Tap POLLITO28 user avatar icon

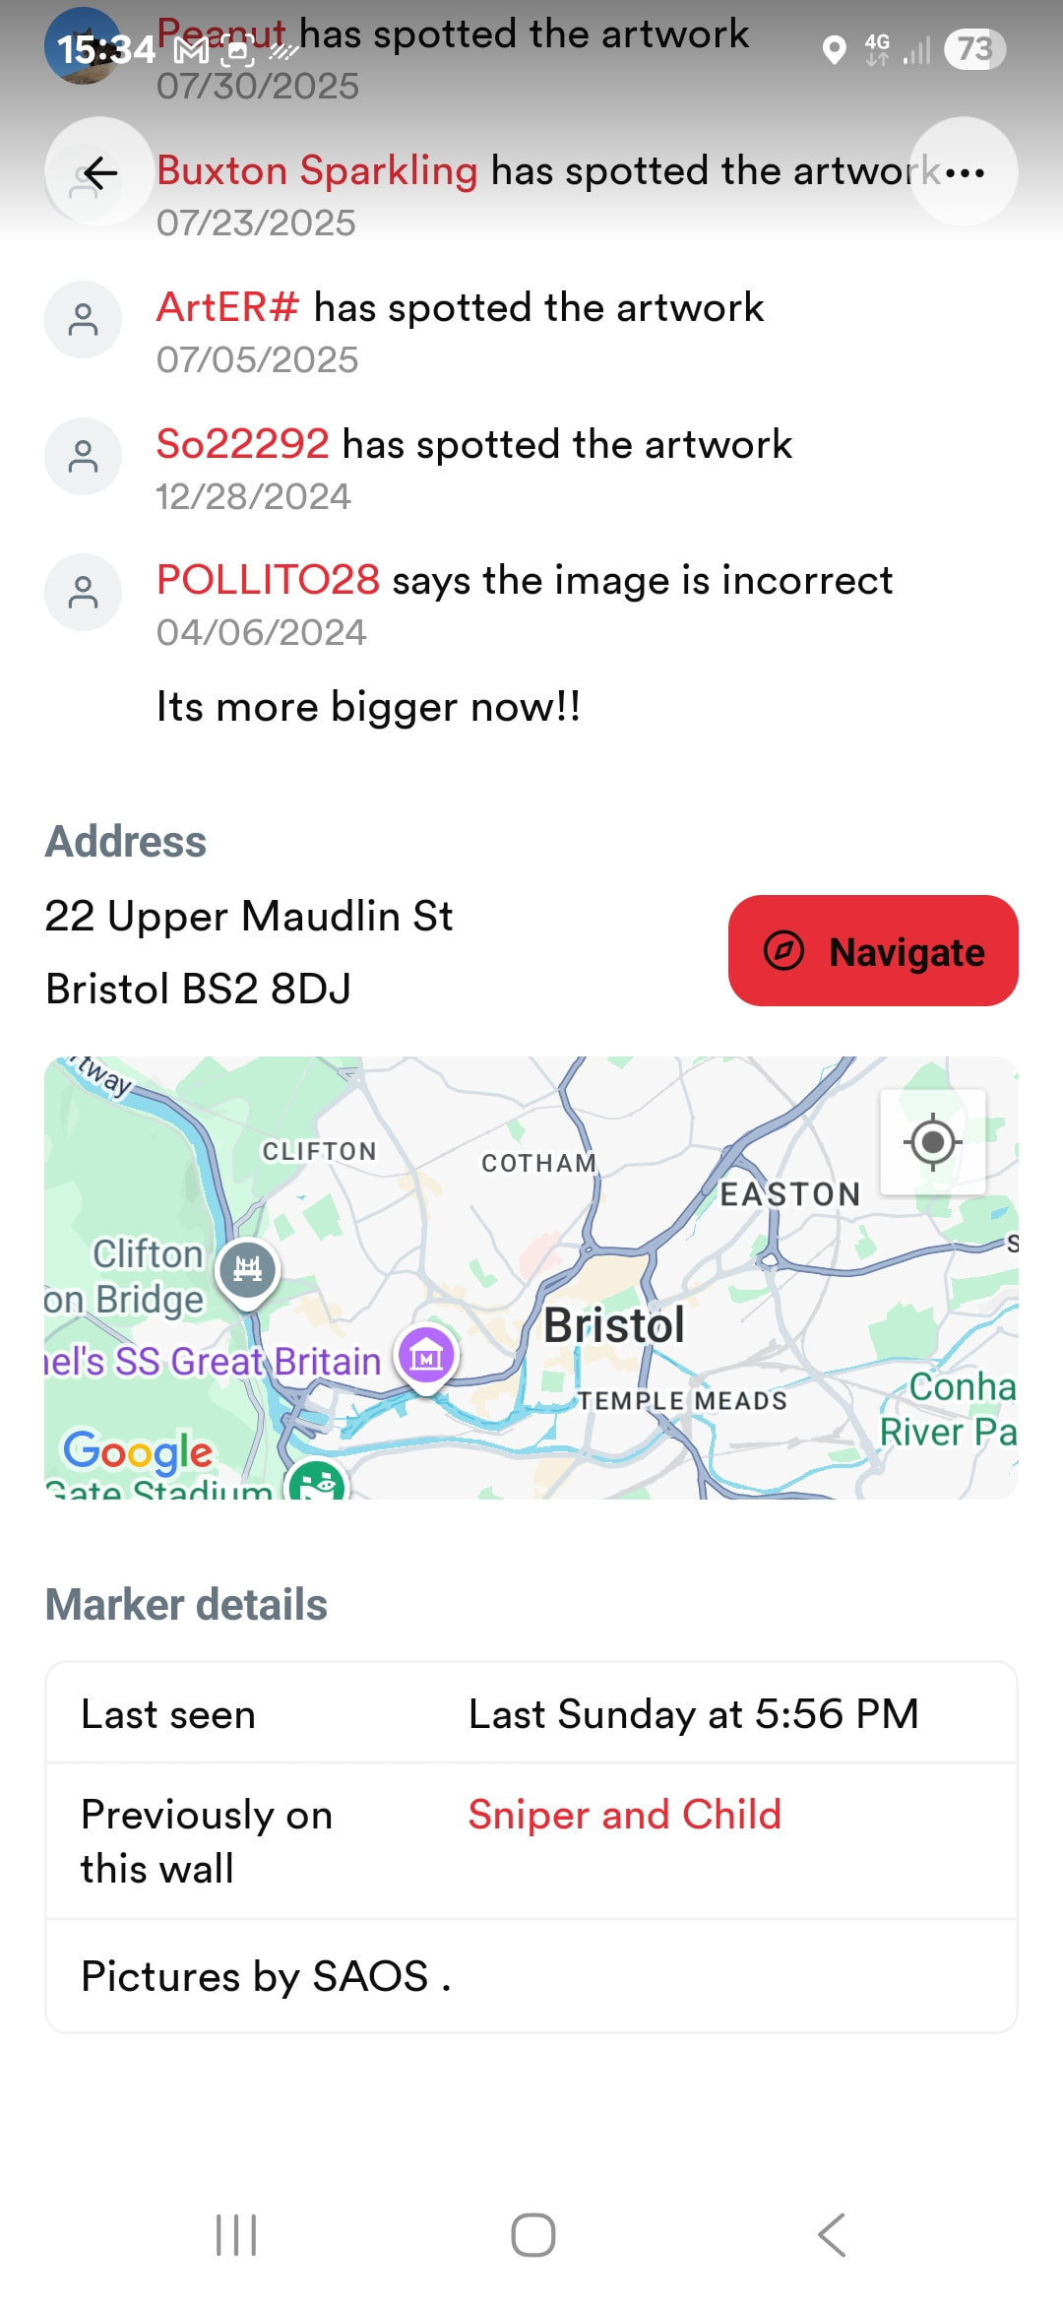pos(84,593)
